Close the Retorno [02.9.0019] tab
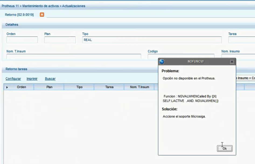The image size is (255, 164). pos(42,15)
